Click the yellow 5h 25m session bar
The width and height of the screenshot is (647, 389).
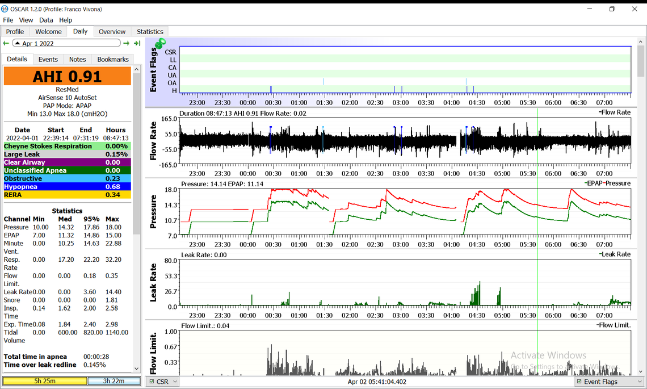45,380
